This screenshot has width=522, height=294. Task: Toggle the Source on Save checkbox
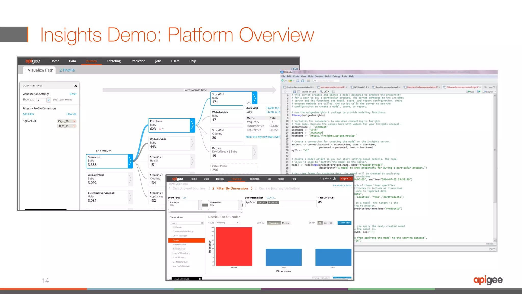[299, 92]
